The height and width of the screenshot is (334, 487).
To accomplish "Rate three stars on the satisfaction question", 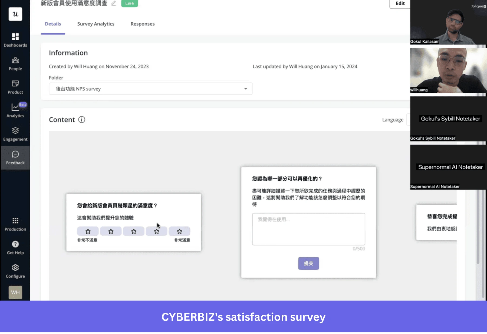I will point(134,231).
